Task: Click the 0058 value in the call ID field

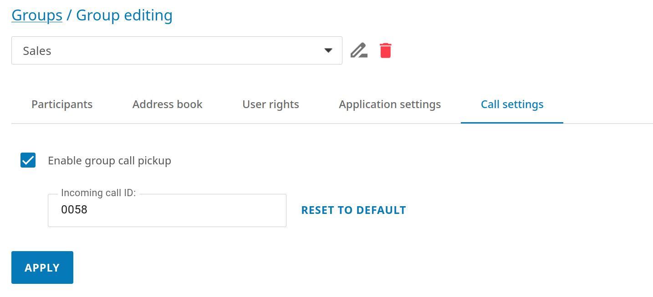Action: click(74, 210)
